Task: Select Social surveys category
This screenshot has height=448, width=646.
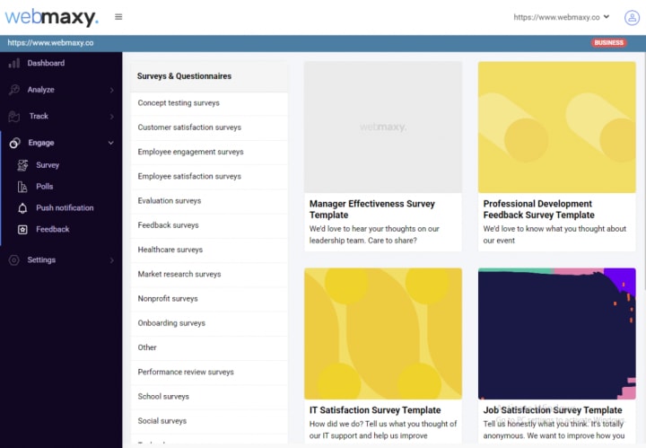Action: point(209,421)
